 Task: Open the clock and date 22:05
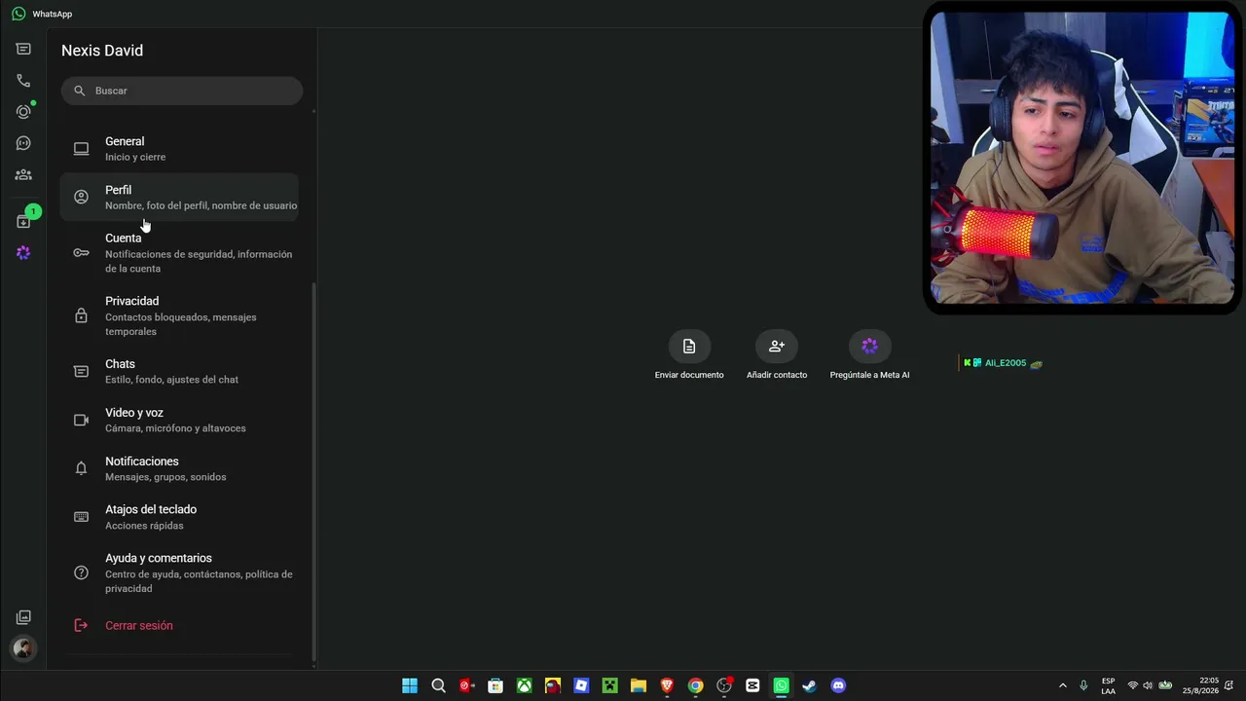click(1201, 685)
